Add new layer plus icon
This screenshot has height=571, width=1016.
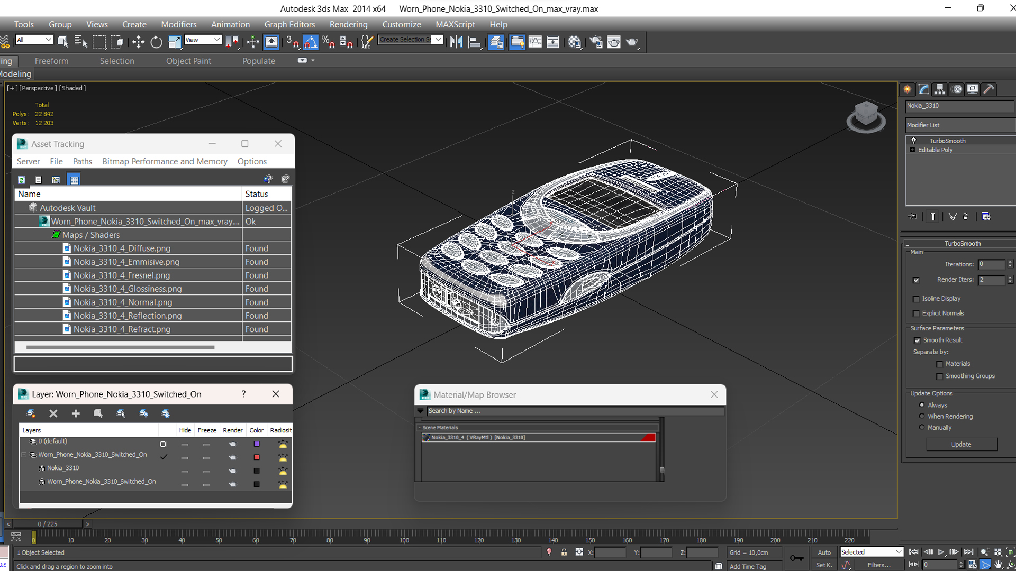coord(76,413)
